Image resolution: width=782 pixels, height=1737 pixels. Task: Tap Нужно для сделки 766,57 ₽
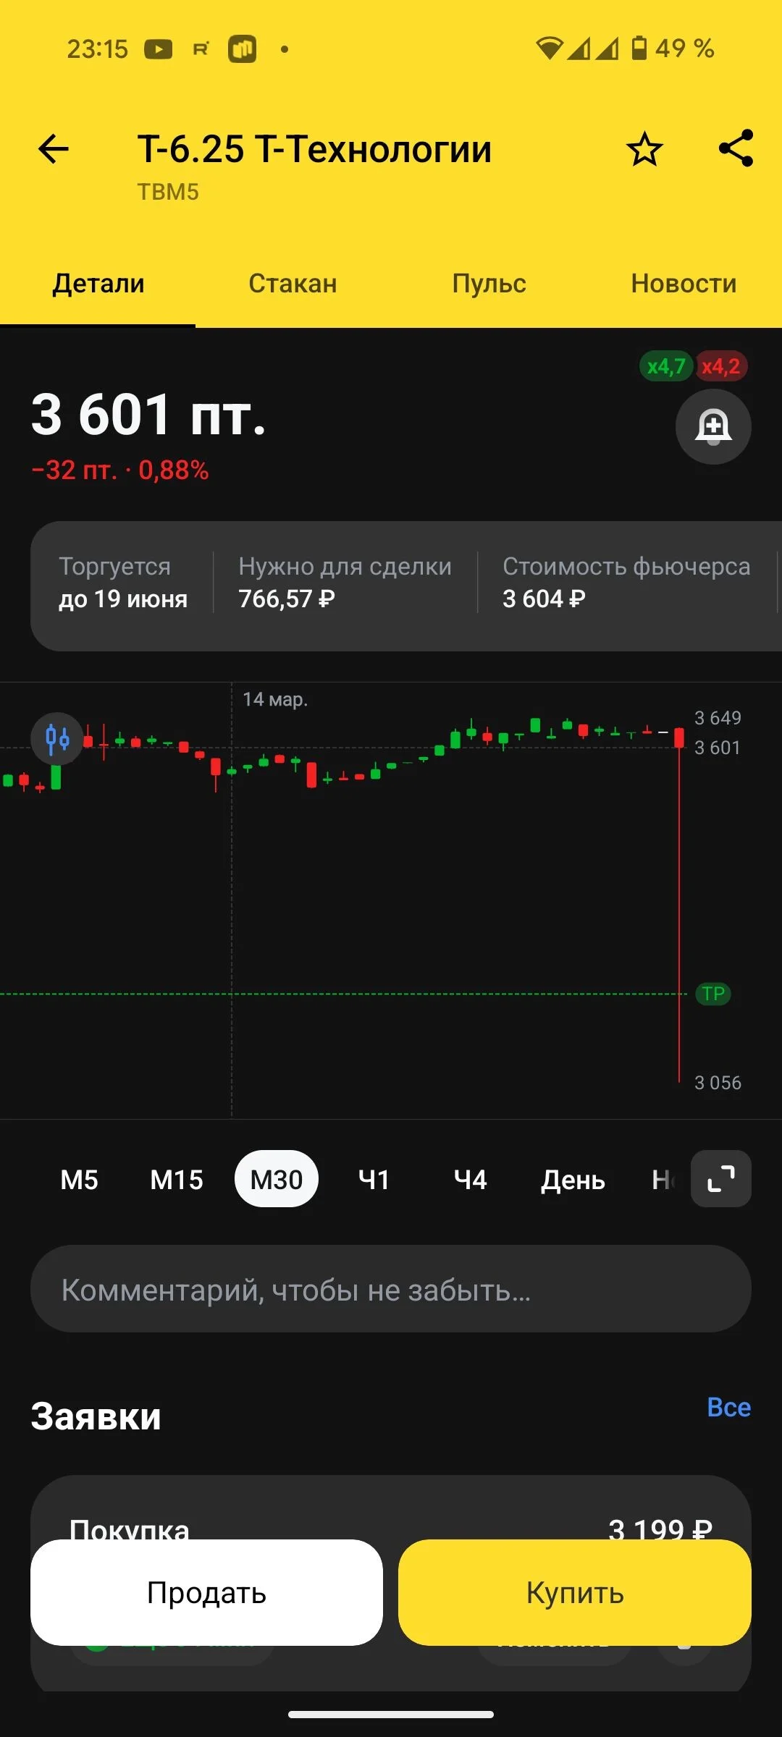click(345, 583)
